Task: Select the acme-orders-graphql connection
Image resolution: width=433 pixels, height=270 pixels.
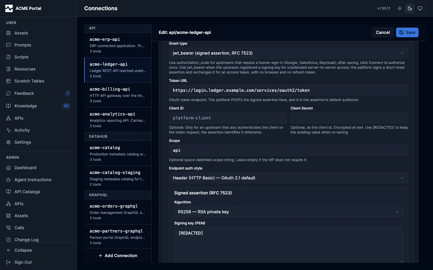Action: coord(118,212)
